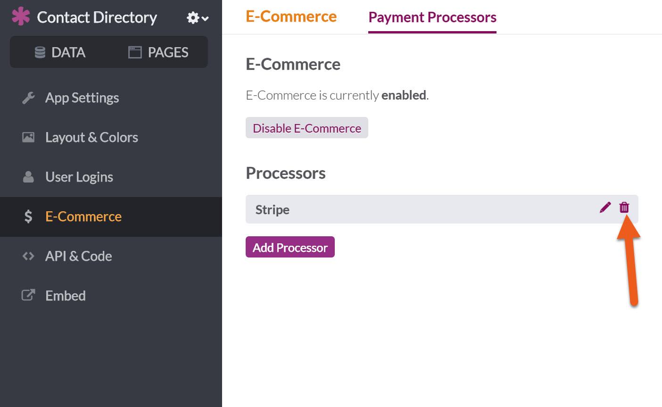
Task: Open App Settings in sidebar
Action: click(82, 98)
